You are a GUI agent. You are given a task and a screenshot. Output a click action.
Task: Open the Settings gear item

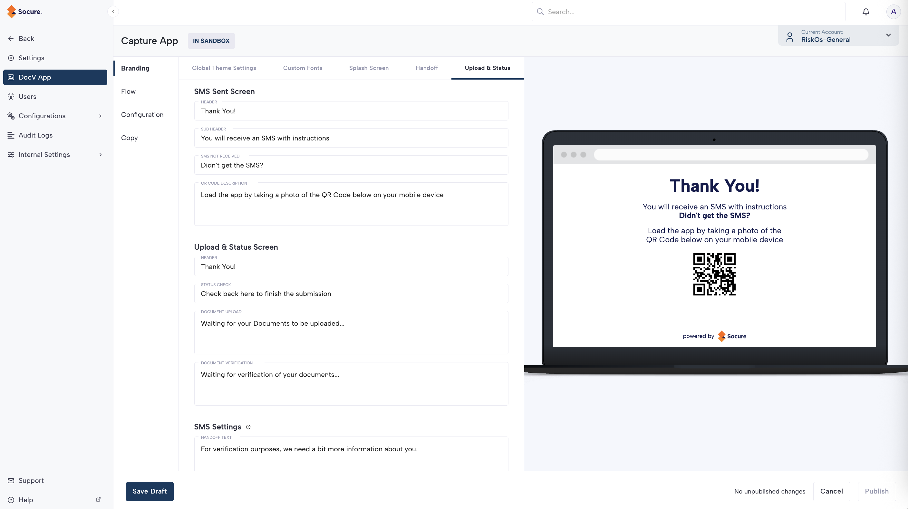coord(31,58)
